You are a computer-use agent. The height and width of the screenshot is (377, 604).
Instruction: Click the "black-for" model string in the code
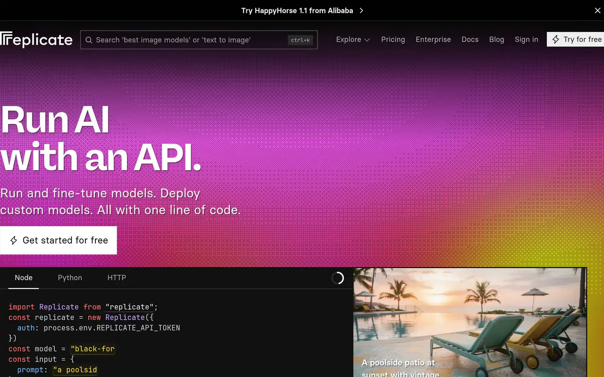92,349
